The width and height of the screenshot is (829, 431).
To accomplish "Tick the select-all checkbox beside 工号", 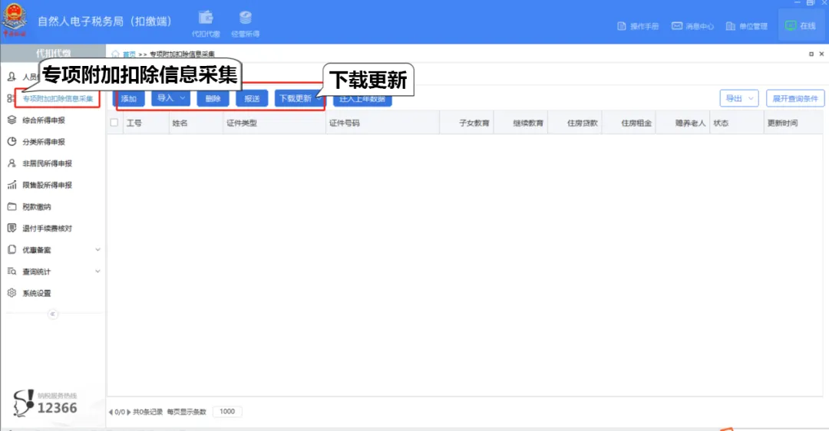I will click(114, 123).
